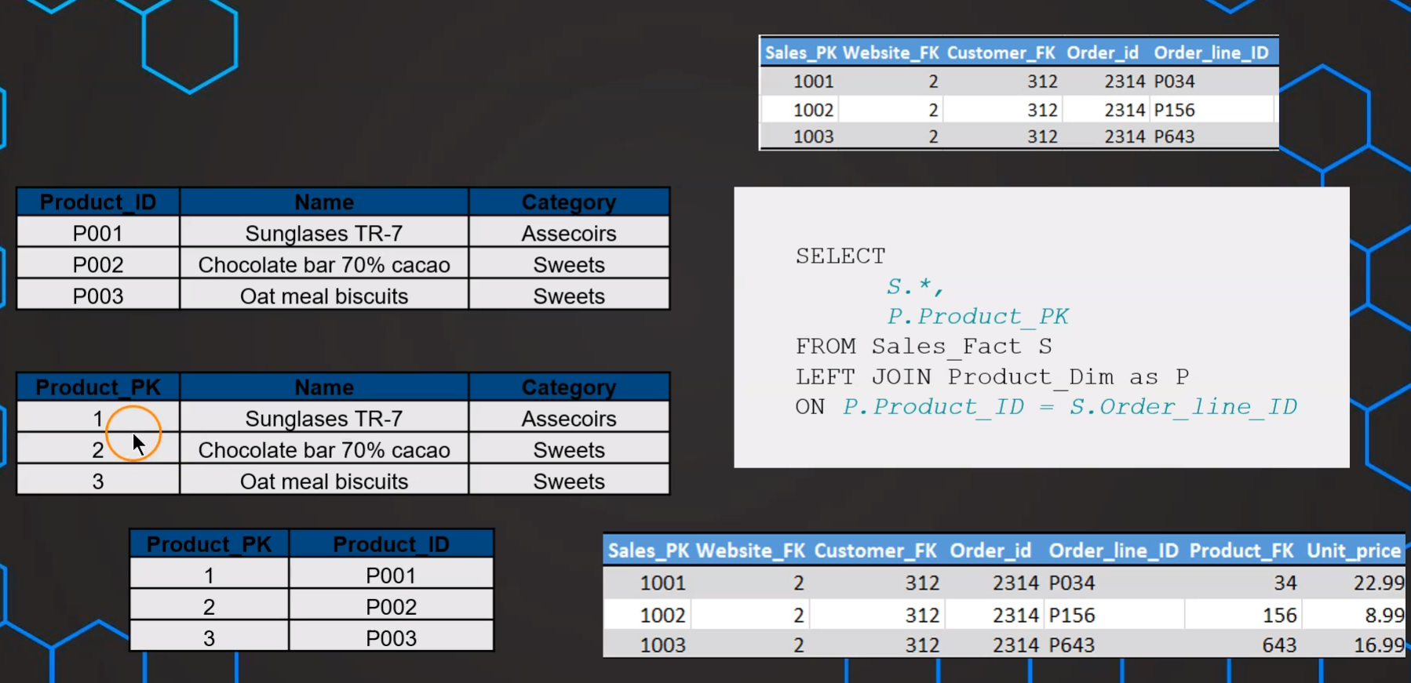Click P001 beside Sunglases TR-7
1411x683 pixels.
[x=98, y=234]
